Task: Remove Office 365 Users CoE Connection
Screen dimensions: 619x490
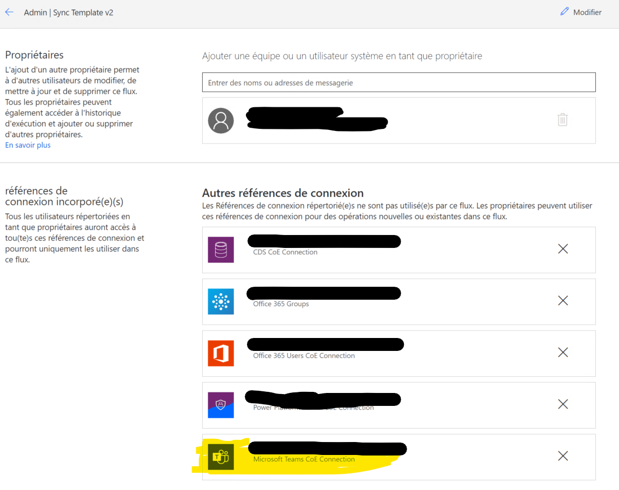Action: [x=563, y=353]
